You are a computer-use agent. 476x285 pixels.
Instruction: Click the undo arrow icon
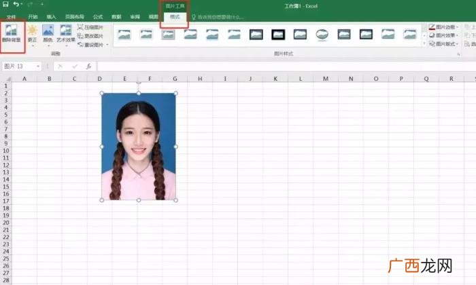[16, 4]
